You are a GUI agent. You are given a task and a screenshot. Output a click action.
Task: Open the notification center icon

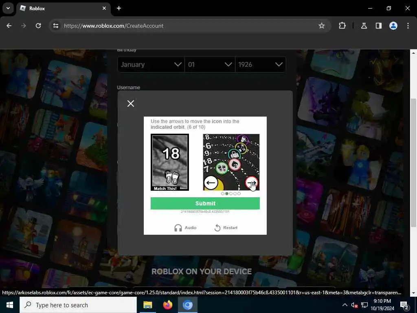point(404,305)
